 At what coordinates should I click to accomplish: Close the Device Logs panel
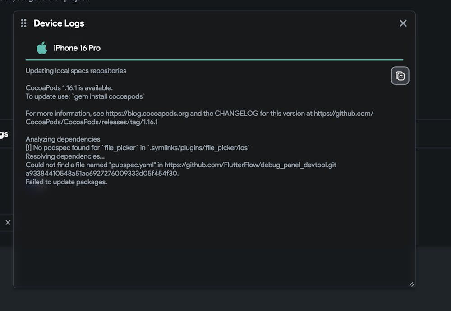[403, 23]
